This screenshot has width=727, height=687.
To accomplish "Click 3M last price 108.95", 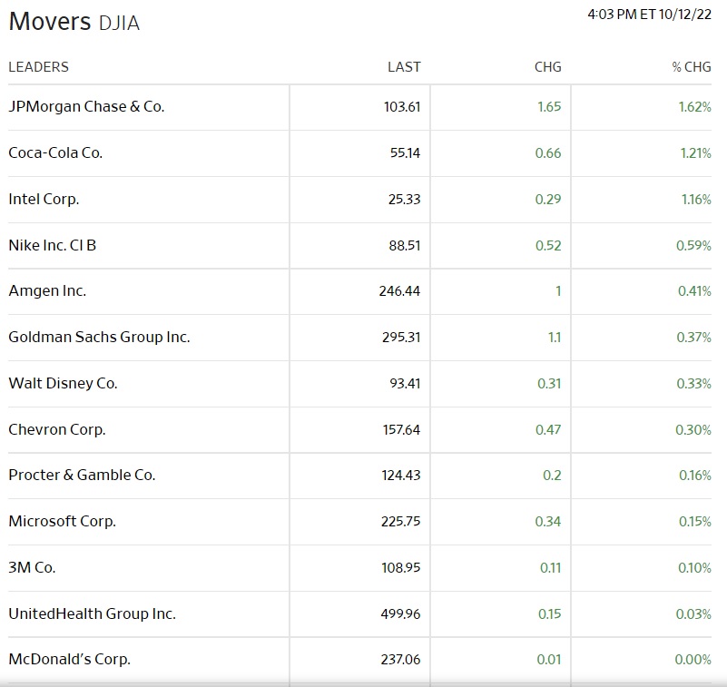I will coord(401,568).
